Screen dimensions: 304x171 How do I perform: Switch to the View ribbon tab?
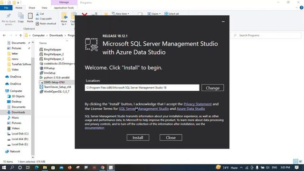[x=44, y=8]
